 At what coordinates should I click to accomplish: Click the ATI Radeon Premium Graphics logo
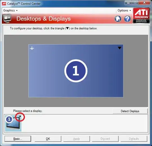[141, 15]
